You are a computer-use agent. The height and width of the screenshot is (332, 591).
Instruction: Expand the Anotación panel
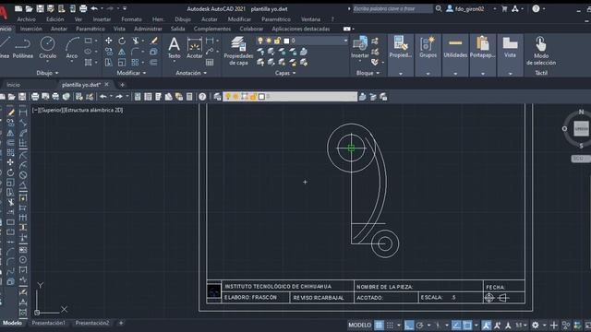(x=191, y=73)
